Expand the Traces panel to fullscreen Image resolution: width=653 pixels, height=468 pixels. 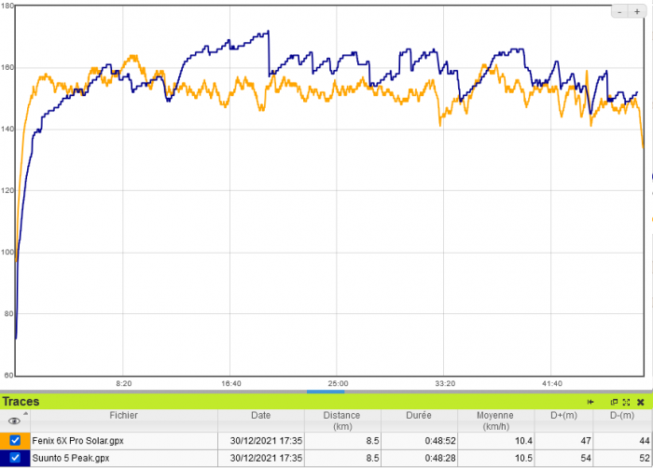click(x=627, y=402)
